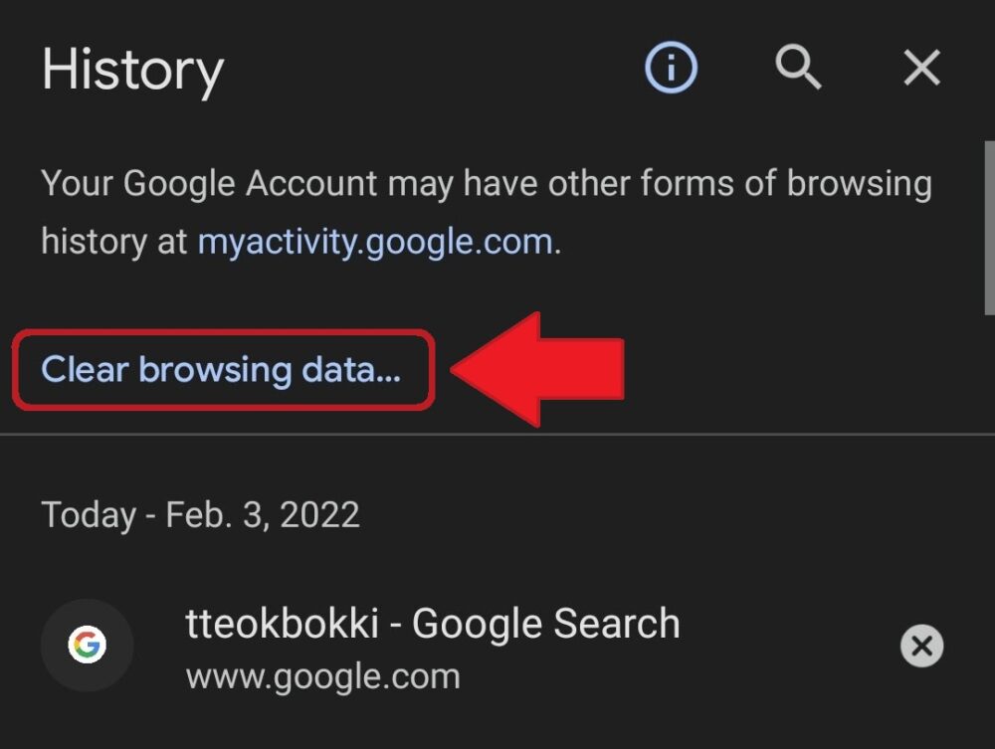Screen dimensions: 995x749
Task: Launch Clear browsing data from the red-boxed link
Action: [221, 370]
